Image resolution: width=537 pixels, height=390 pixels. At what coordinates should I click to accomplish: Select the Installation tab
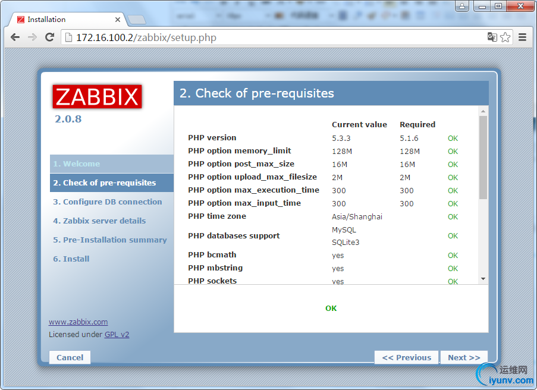point(68,20)
